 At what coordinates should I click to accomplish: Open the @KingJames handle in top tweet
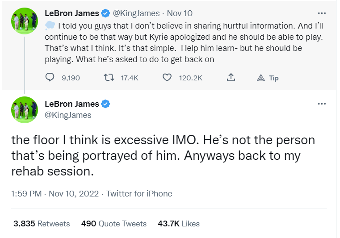point(136,13)
